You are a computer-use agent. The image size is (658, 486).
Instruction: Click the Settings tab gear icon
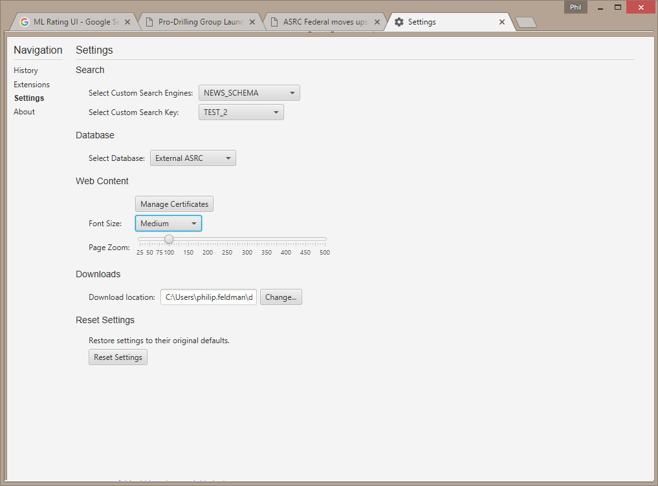pos(399,22)
